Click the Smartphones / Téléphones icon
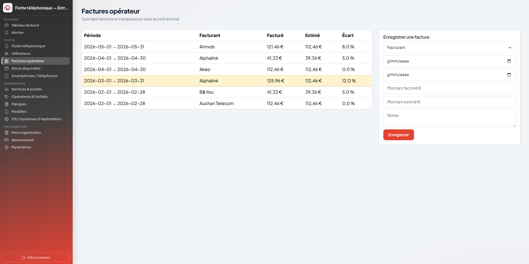 coord(7,76)
